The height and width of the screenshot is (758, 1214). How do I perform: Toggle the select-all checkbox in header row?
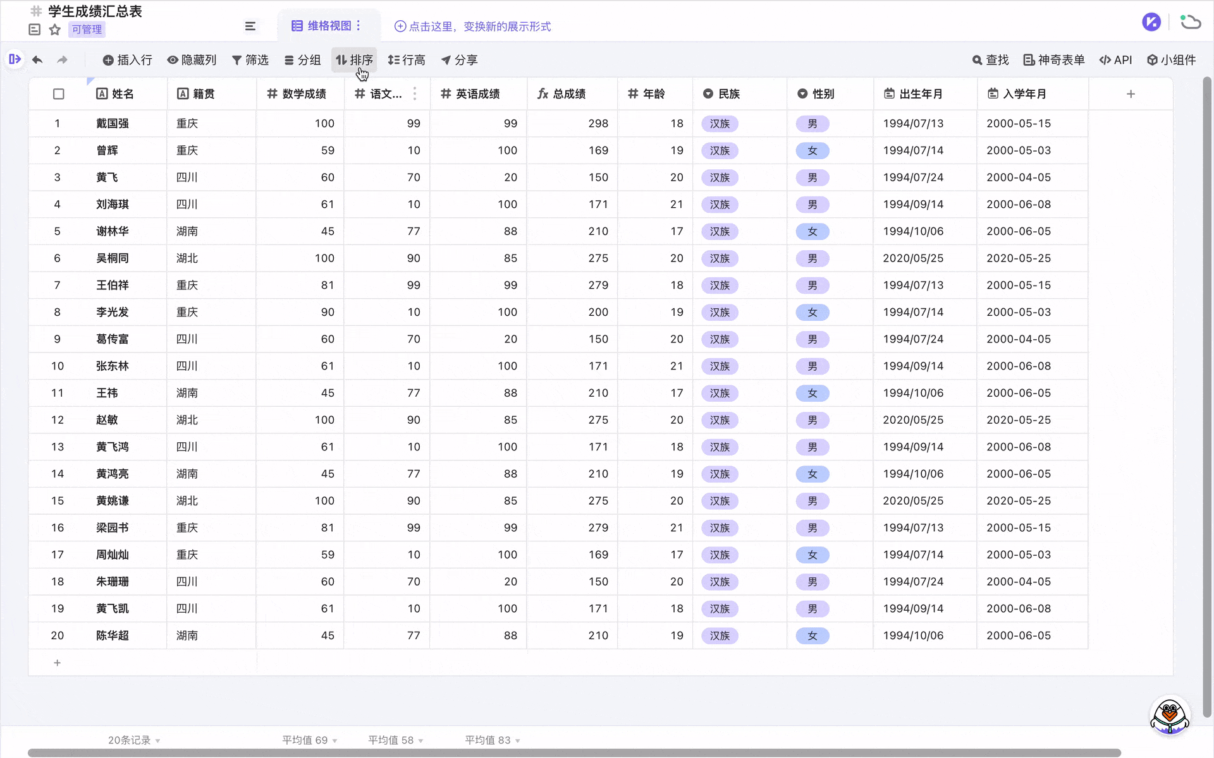[x=58, y=93]
